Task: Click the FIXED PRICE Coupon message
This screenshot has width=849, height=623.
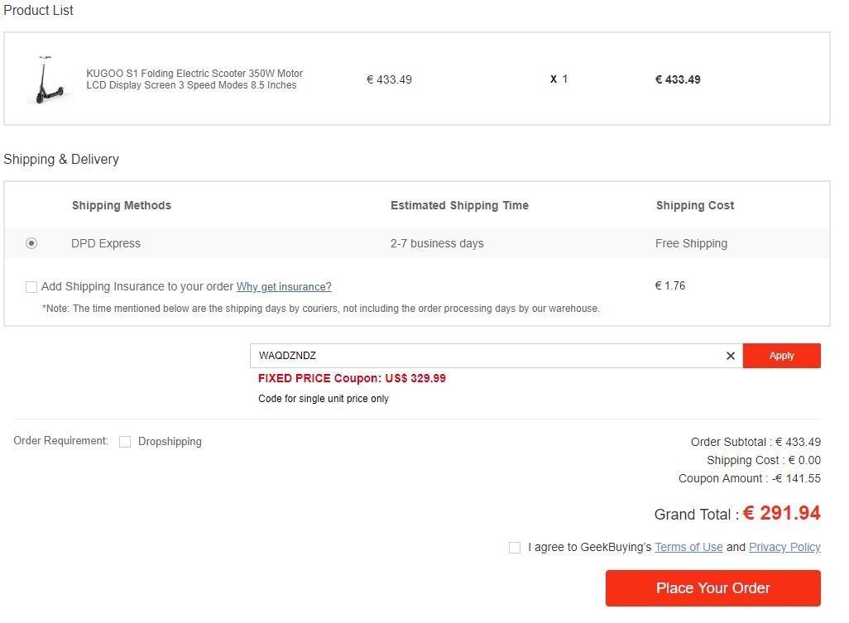Action: (352, 378)
